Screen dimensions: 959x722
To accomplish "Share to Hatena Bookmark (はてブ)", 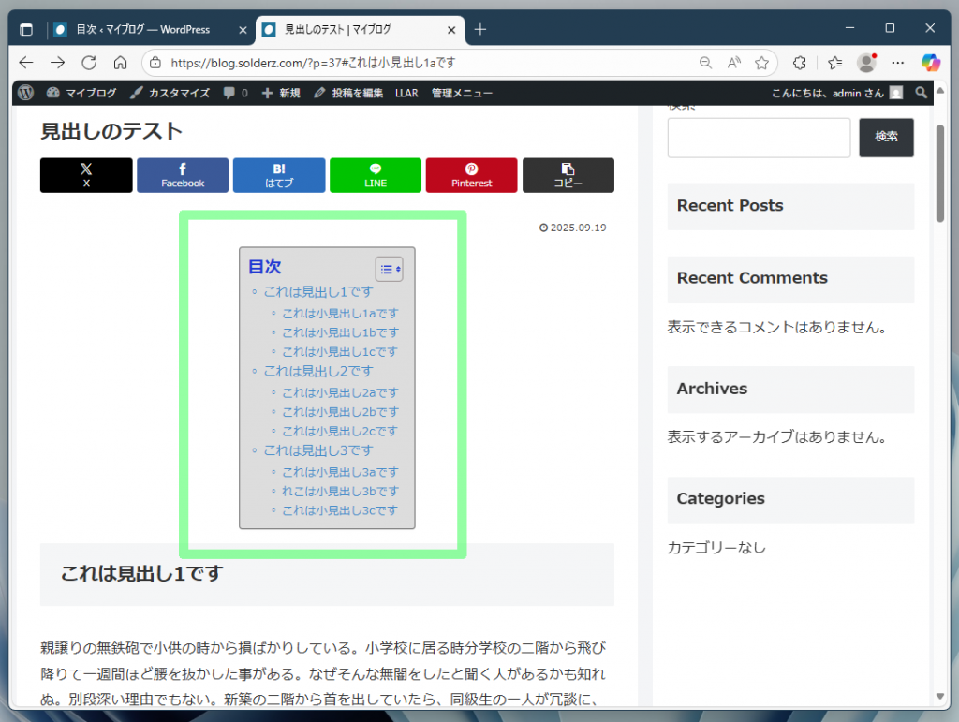I will pyautogui.click(x=279, y=175).
